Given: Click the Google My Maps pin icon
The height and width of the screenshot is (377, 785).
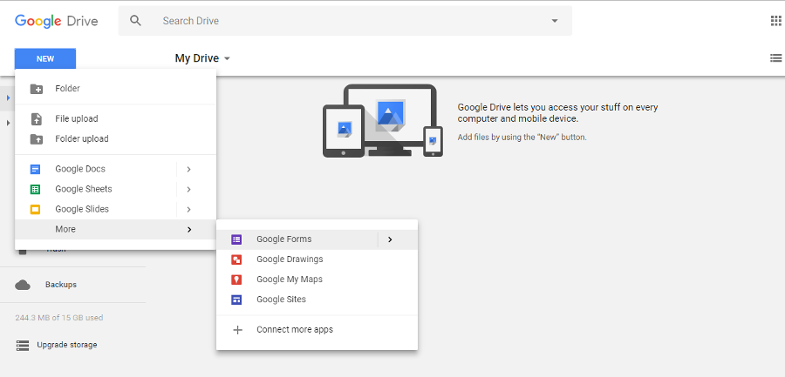Looking at the screenshot, I should pyautogui.click(x=236, y=279).
